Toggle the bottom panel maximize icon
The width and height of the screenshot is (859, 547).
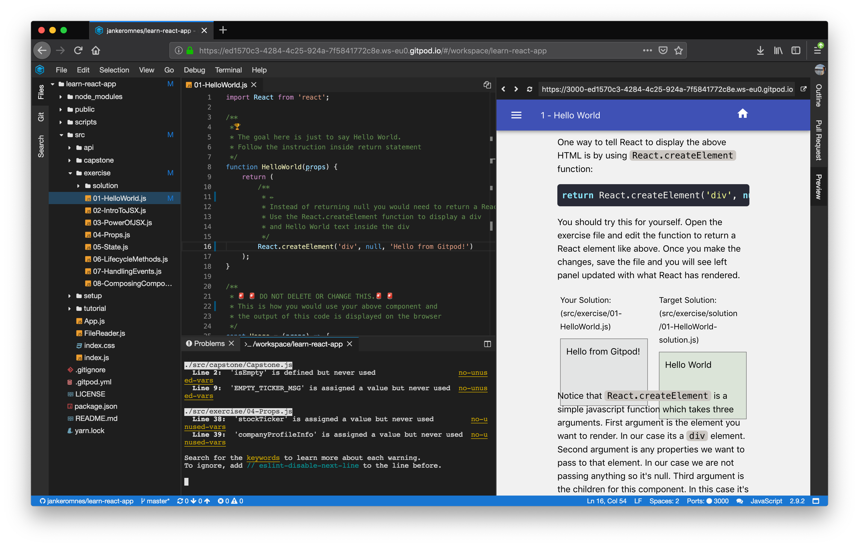[487, 344]
